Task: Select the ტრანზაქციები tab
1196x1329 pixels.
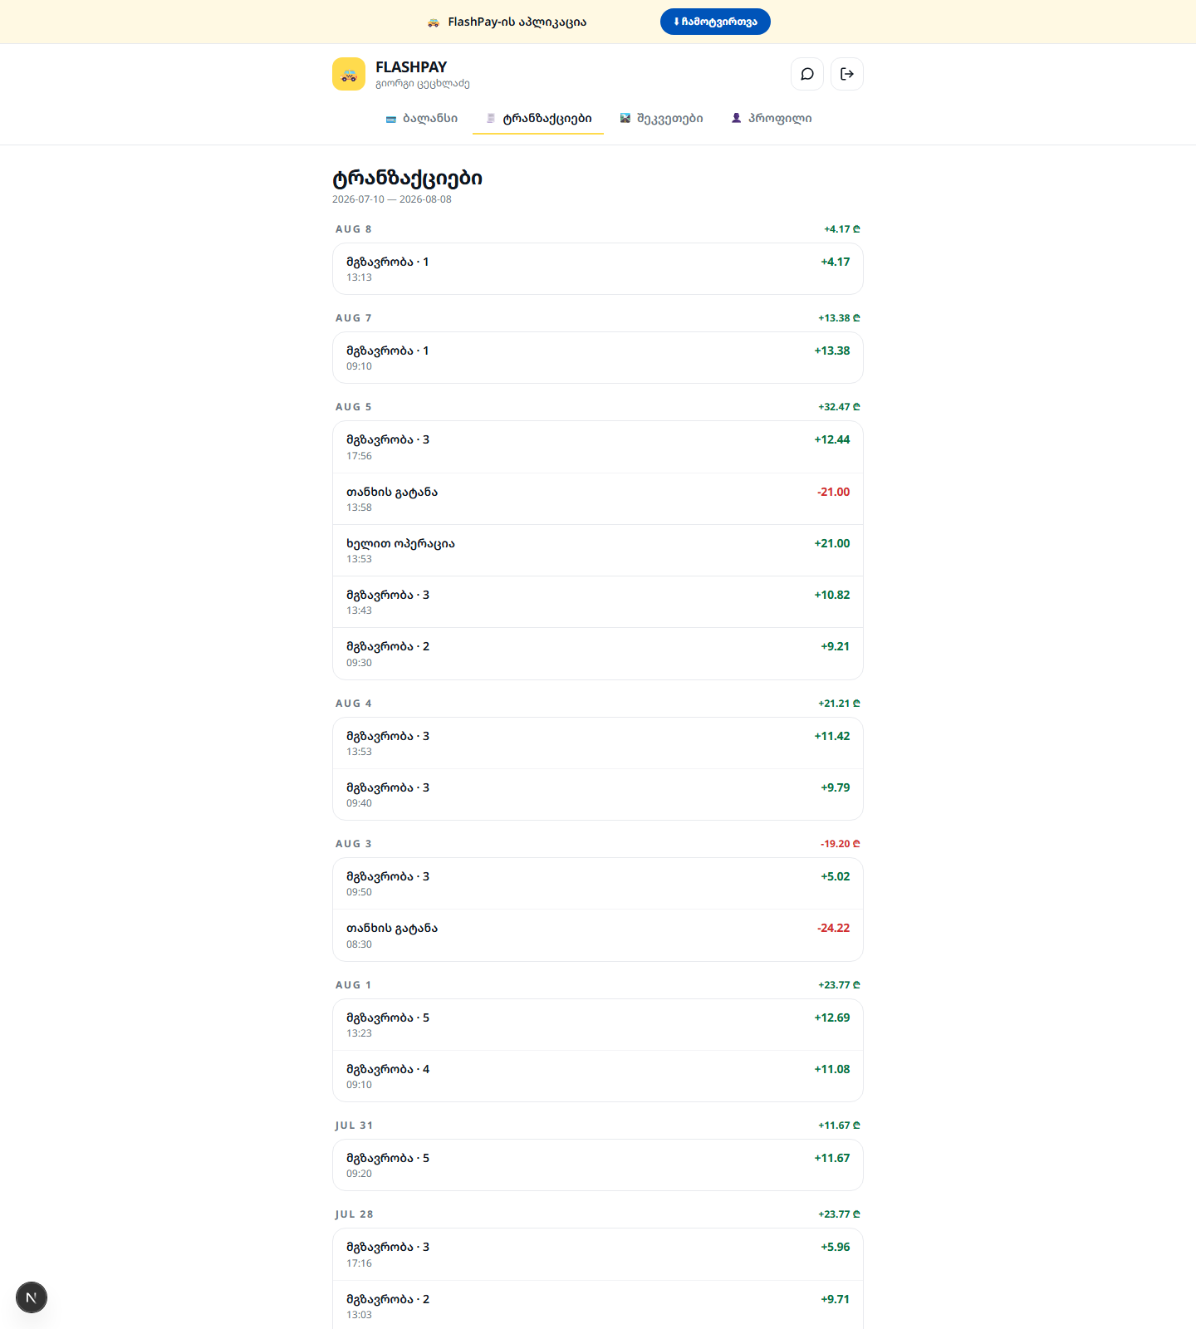Action: (538, 118)
